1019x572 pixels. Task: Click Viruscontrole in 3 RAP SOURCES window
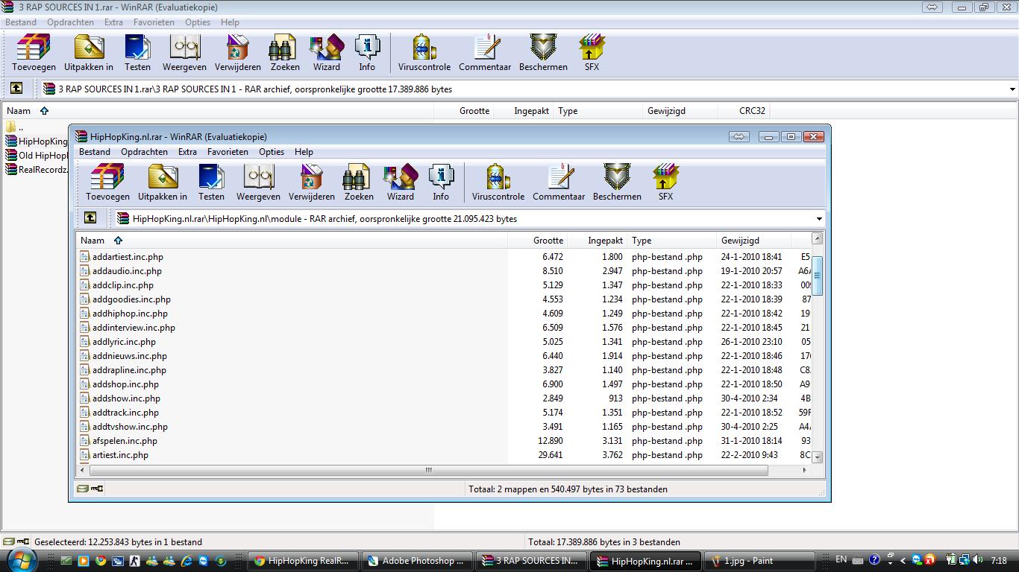click(x=424, y=53)
